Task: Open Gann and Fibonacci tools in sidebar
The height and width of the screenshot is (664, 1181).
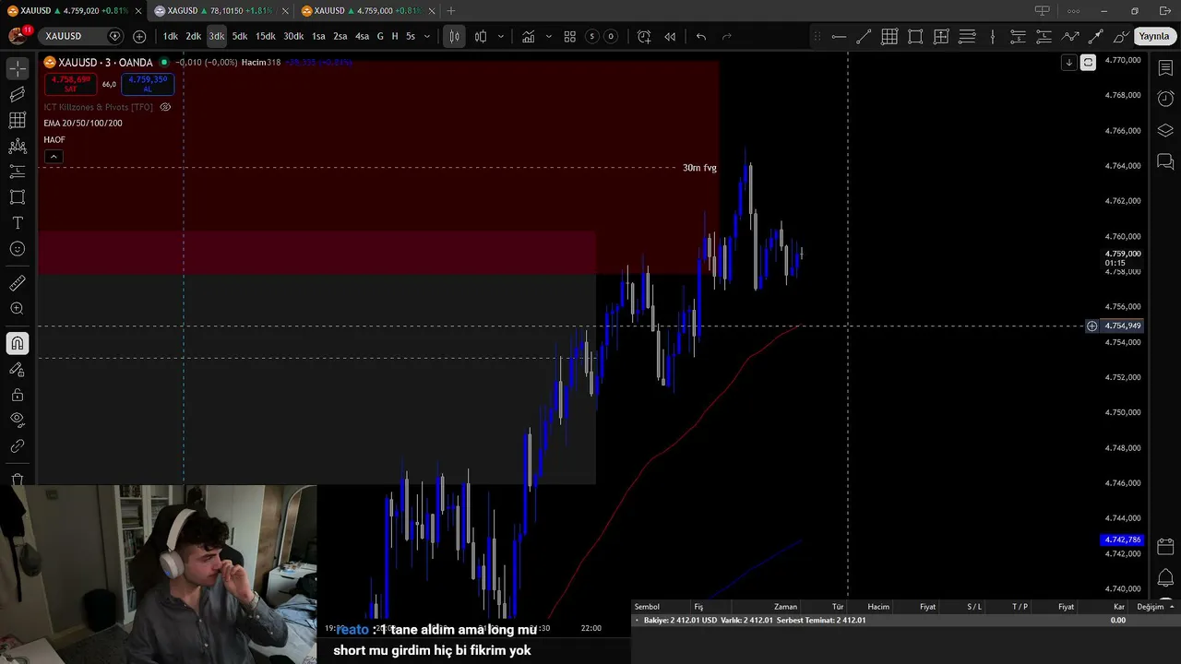Action: click(18, 120)
